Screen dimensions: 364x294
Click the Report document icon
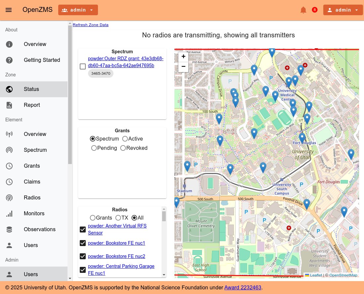[x=9, y=105]
